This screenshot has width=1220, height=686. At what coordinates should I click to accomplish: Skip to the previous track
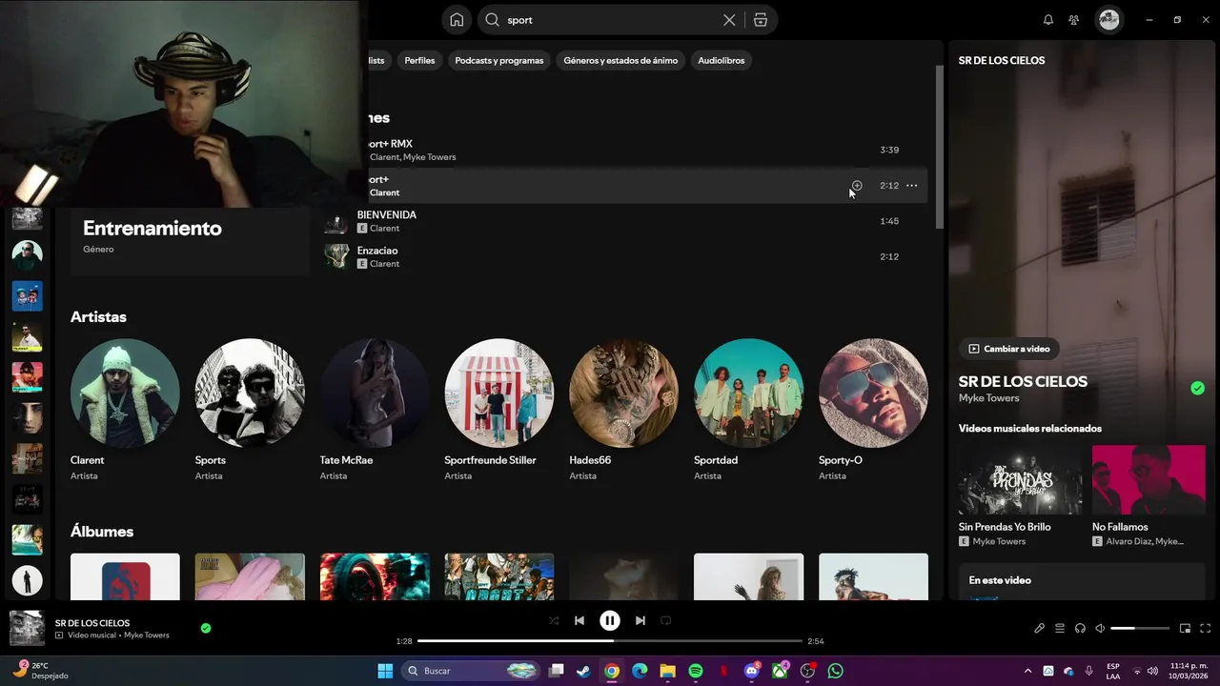coord(579,620)
